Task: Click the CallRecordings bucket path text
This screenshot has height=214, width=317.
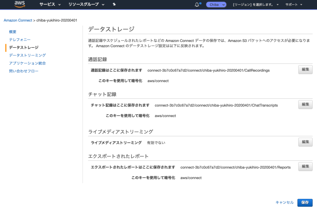Action: (x=208, y=71)
